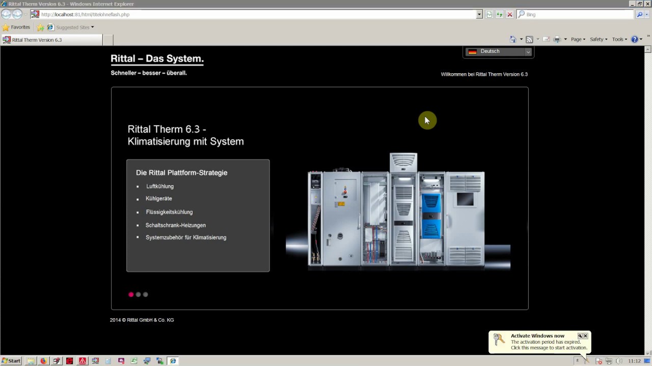Select the second slide indicator dot
652x366 pixels.
coord(138,294)
